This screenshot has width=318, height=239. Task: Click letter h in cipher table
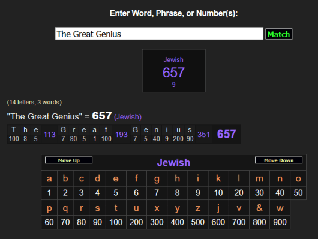(x=177, y=178)
